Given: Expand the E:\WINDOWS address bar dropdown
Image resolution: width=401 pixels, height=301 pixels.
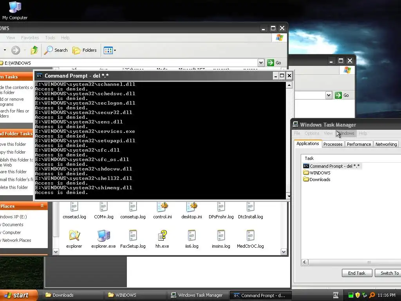Looking at the screenshot, I should (261, 63).
